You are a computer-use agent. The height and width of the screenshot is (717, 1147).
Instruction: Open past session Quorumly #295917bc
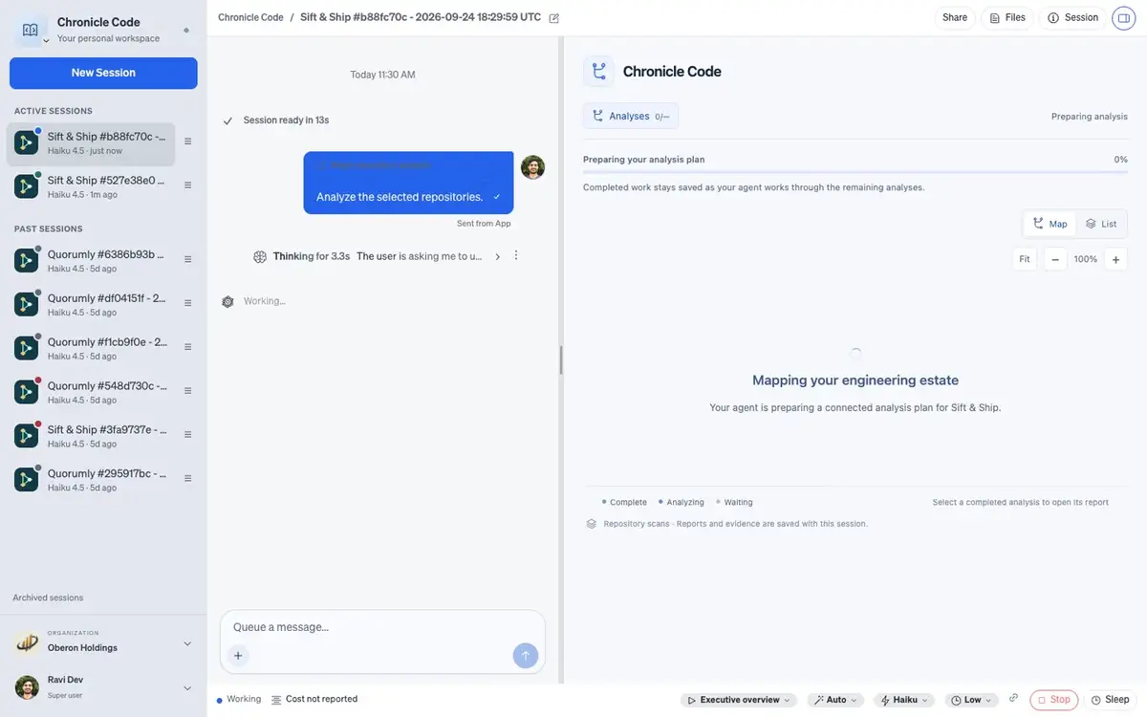[91, 479]
